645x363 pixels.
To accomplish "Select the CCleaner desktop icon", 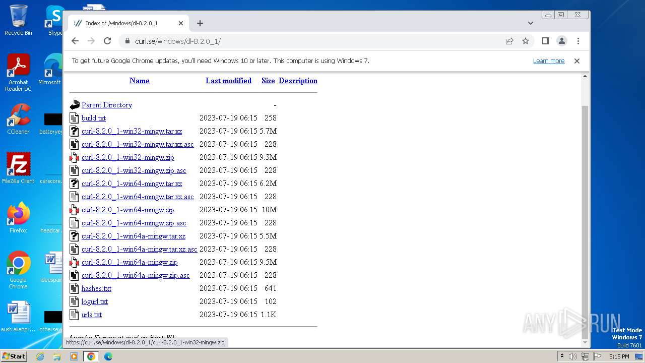I will pyautogui.click(x=18, y=119).
